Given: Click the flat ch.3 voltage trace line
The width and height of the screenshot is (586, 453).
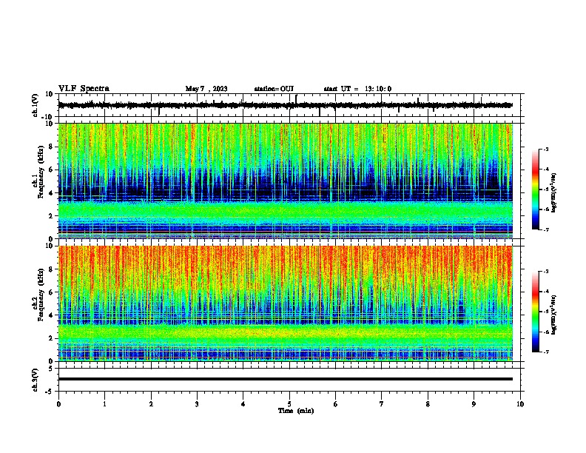Looking at the screenshot, I should (285, 379).
